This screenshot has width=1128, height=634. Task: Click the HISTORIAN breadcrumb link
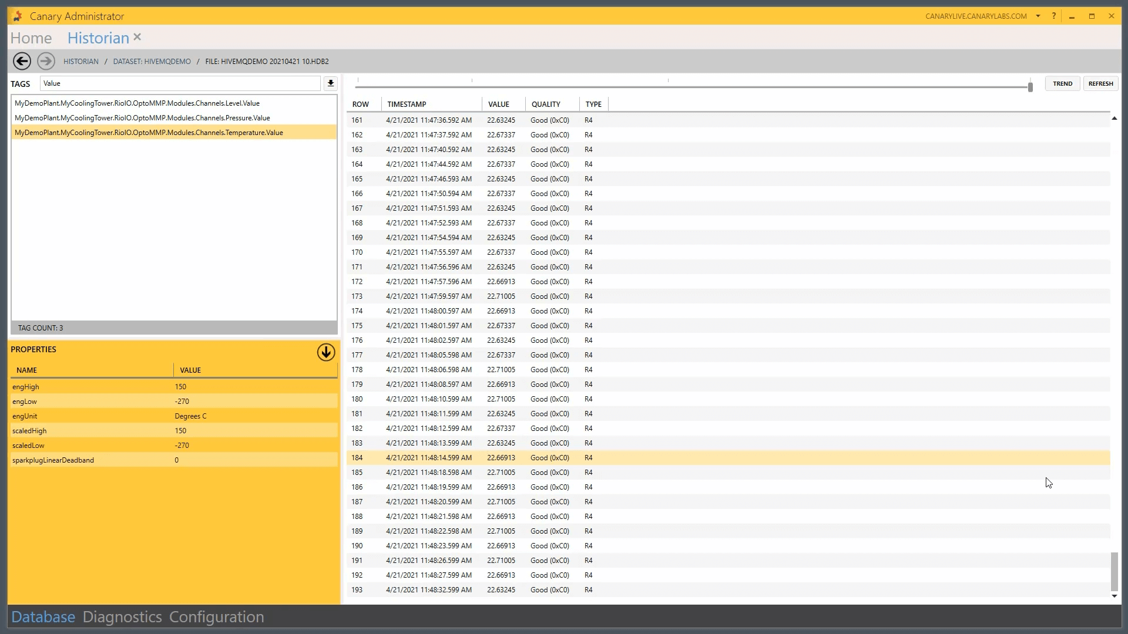(80, 61)
